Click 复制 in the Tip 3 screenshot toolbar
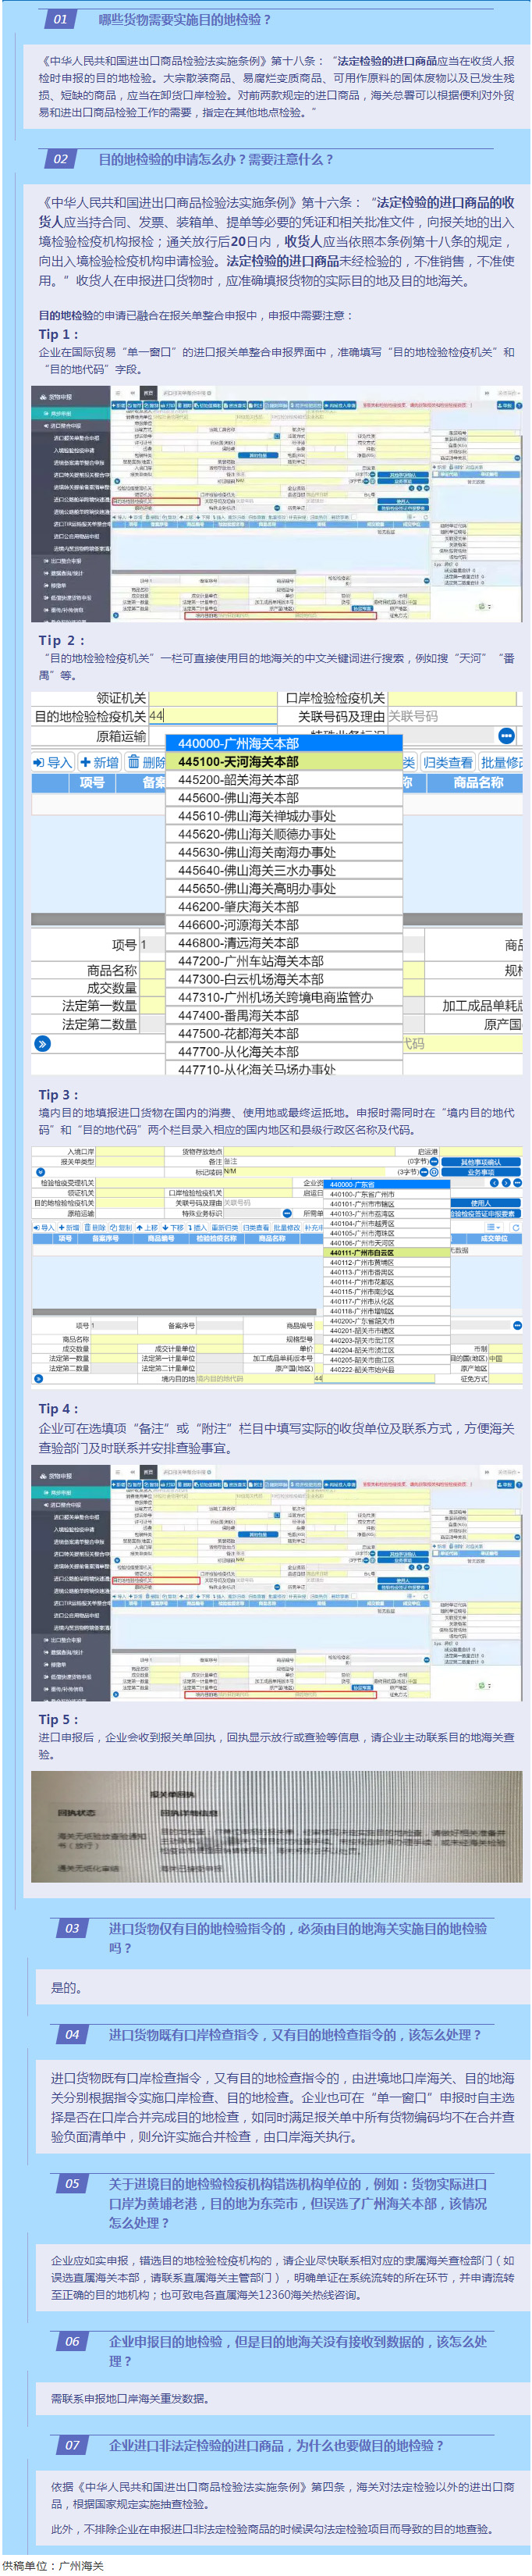The width and height of the screenshot is (532, 2576). click(122, 1227)
